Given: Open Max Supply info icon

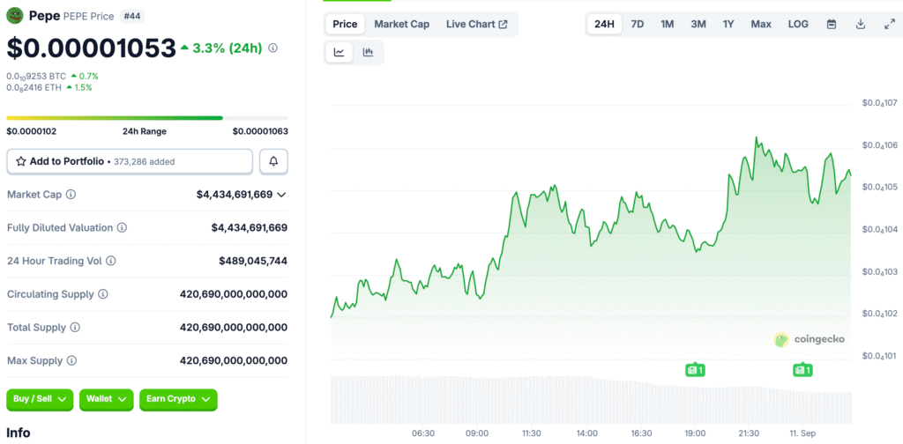Looking at the screenshot, I should pos(71,360).
